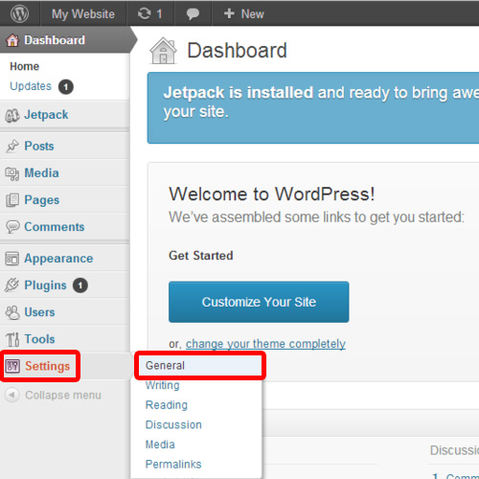Screen dimensions: 479x479
Task: Click the Dashboard house icon in sidebar
Action: coord(12,40)
